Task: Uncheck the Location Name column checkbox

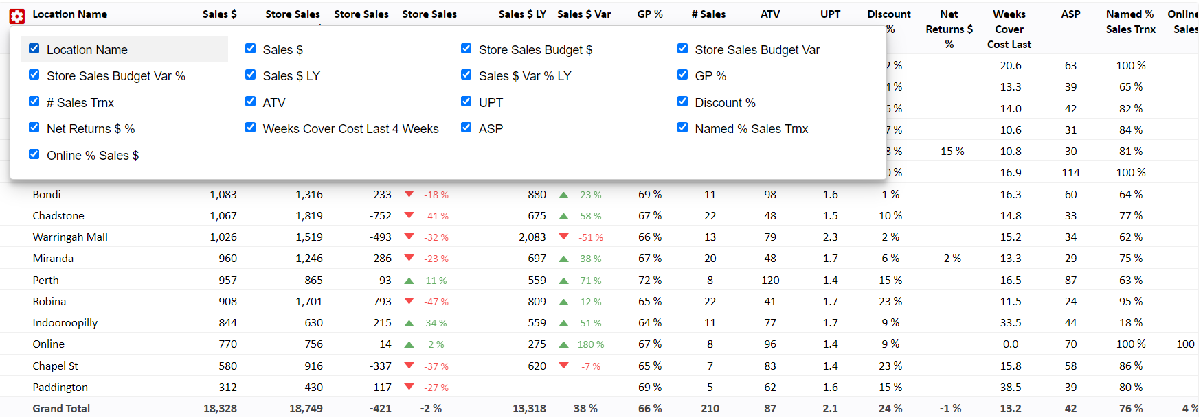Action: coord(34,49)
